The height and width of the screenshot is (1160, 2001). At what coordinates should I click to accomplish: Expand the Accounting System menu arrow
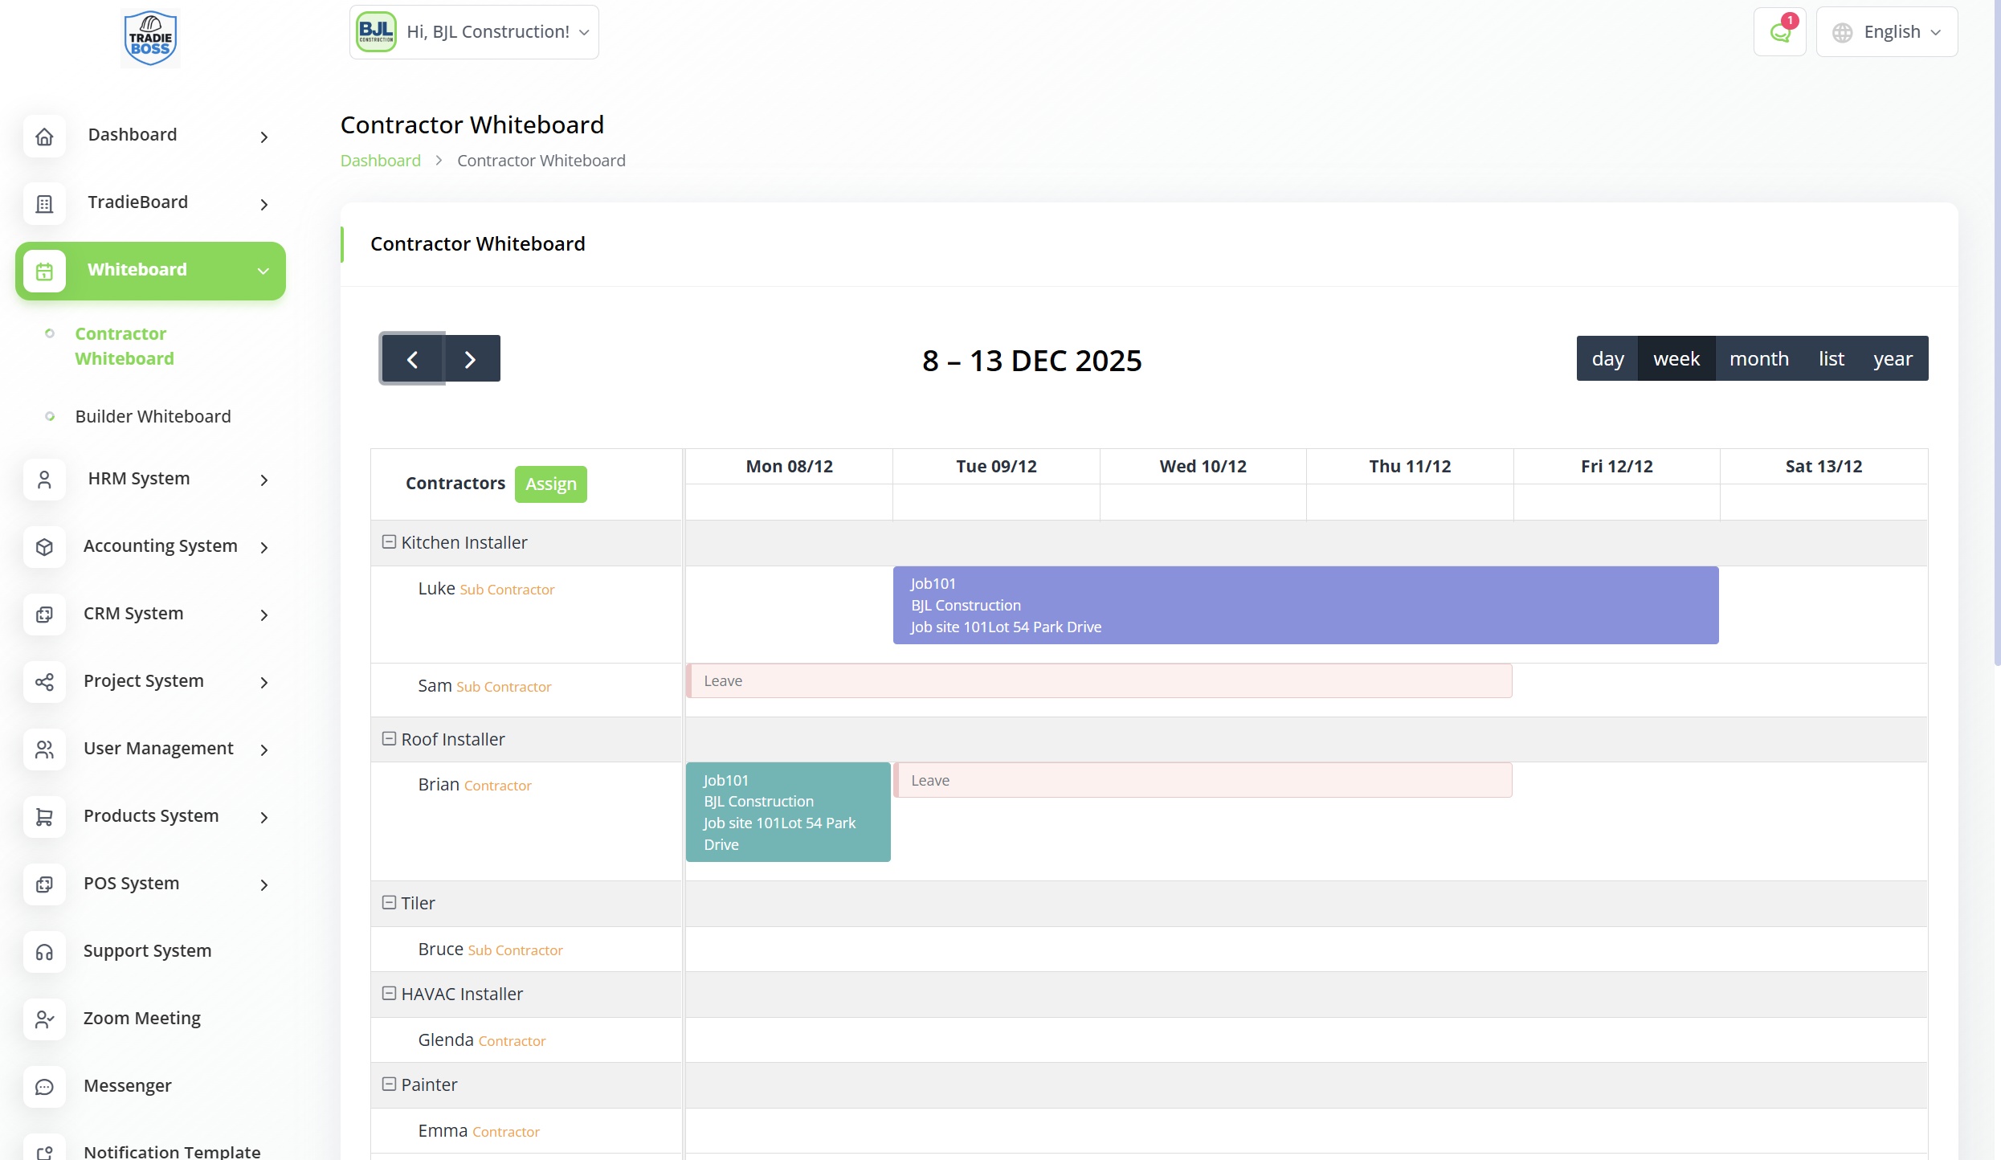(263, 548)
